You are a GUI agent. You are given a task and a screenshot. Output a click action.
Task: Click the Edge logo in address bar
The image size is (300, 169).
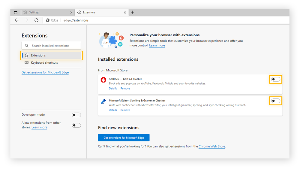point(48,20)
